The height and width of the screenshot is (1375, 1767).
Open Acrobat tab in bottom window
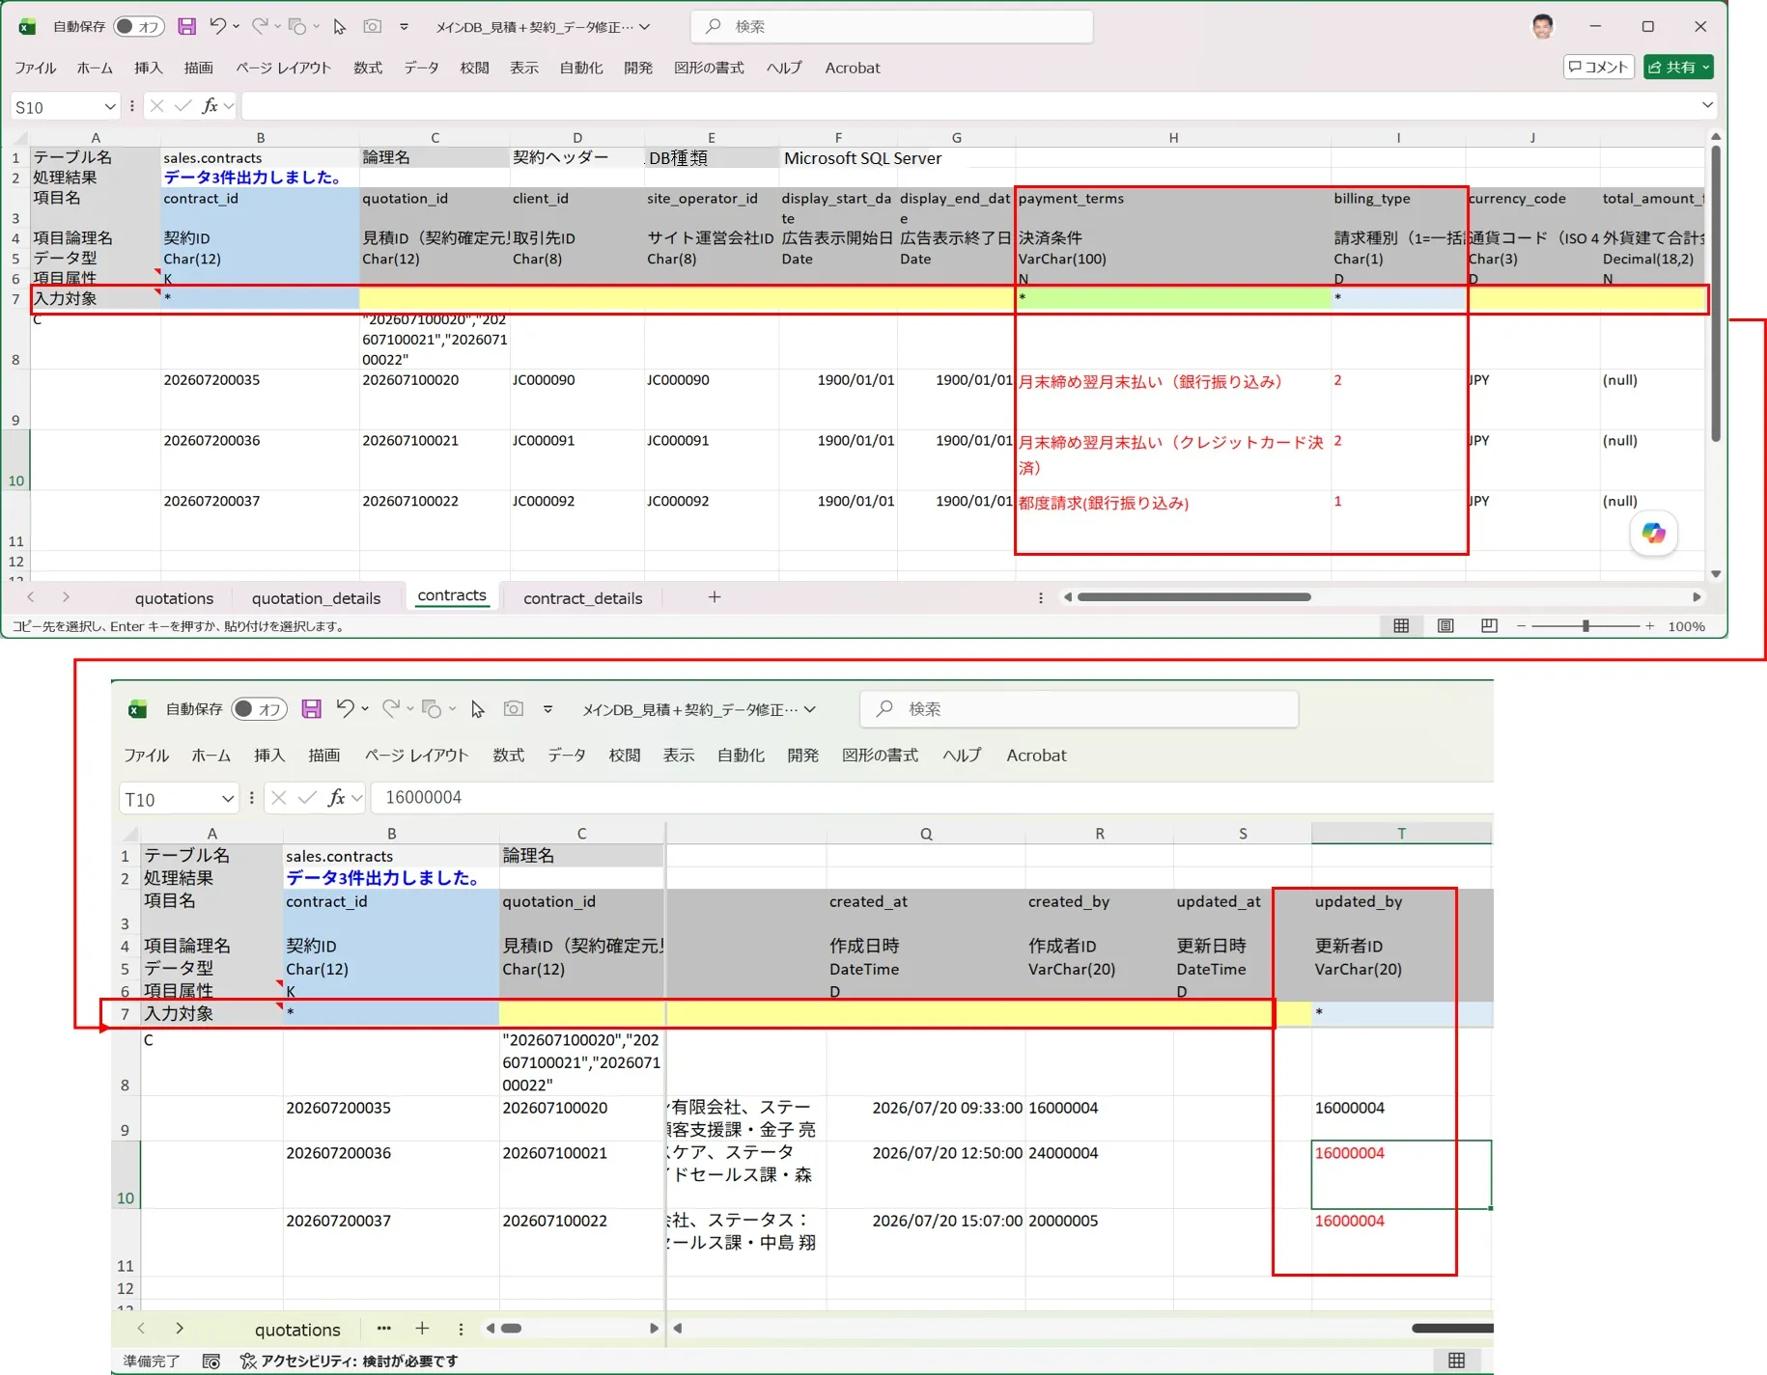(1036, 756)
